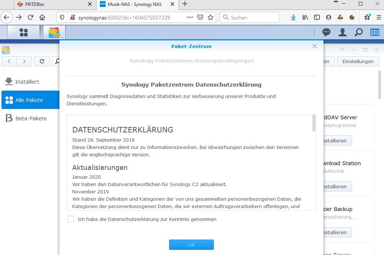
Task: Click the Package Center help question mark
Action: point(342,50)
